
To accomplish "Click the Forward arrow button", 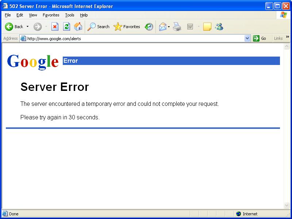I will (38, 27).
